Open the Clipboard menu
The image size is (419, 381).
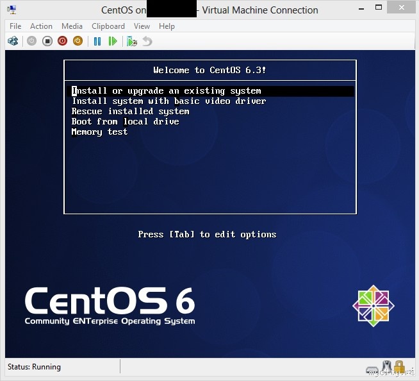pos(108,26)
